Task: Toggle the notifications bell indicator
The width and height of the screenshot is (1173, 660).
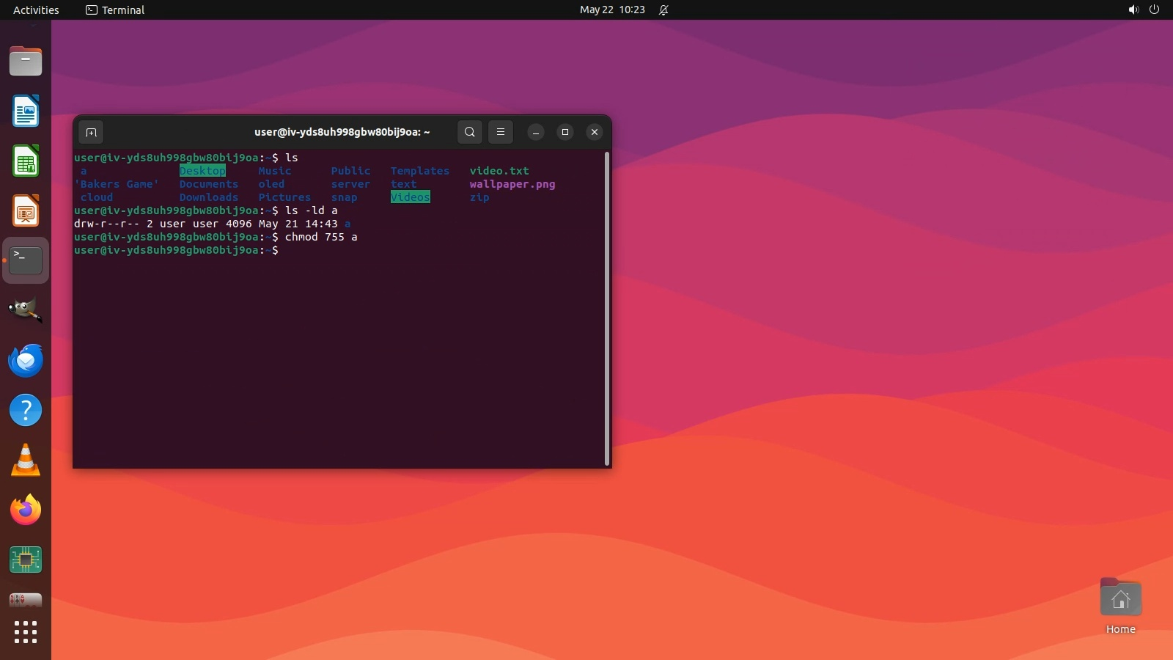Action: click(x=663, y=10)
